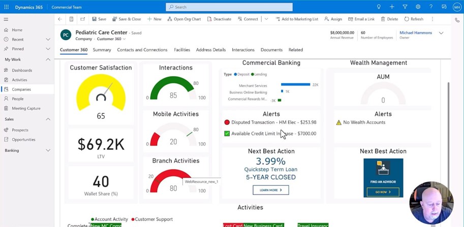
Task: Click the No Wealth Accounts warning icon
Action: pyautogui.click(x=339, y=122)
